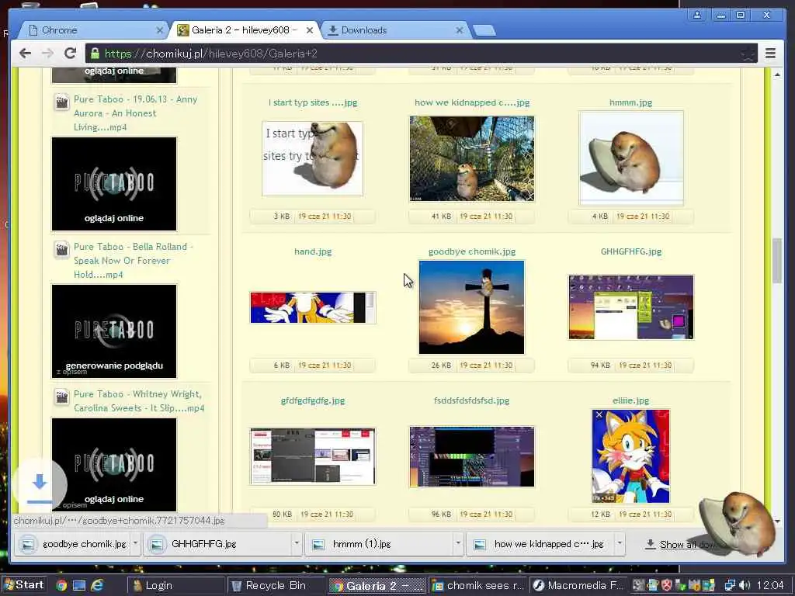This screenshot has height=596, width=795.
Task: Open the hand.jpg file link
Action: [x=313, y=251]
